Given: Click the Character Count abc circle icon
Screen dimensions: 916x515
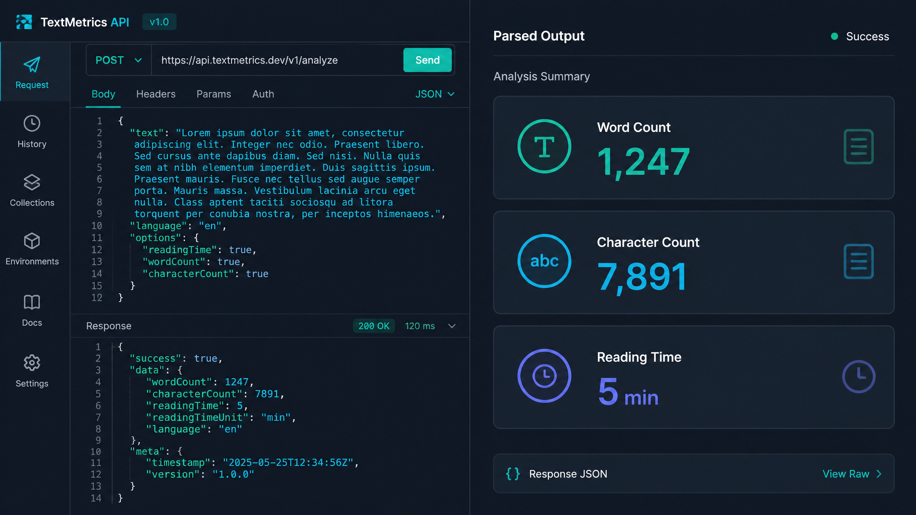Looking at the screenshot, I should (x=544, y=261).
